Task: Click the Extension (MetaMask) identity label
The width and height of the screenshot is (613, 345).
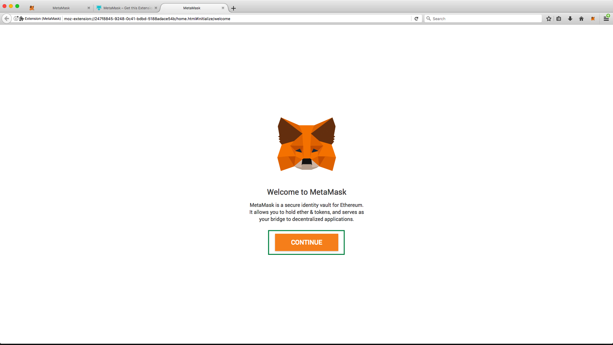Action: pos(43,19)
